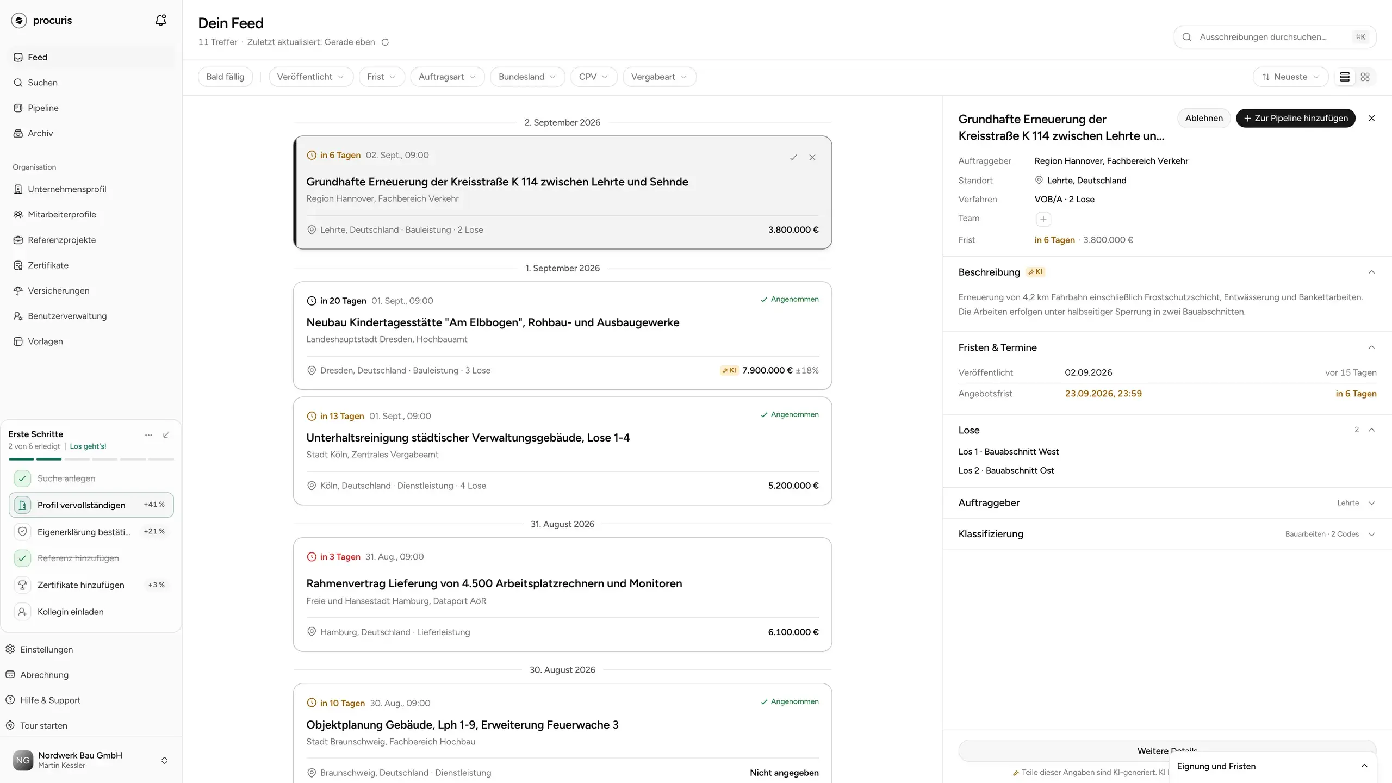Toggle completed step Suche anlegen checkbox
Viewport: 1392px width, 783px height.
(22, 478)
